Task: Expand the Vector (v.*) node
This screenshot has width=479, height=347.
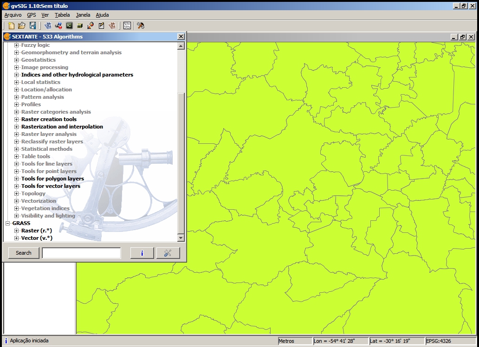Action: pyautogui.click(x=17, y=238)
